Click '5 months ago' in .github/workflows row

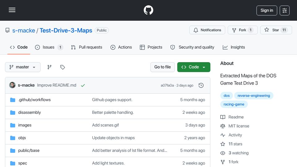tap(192, 100)
